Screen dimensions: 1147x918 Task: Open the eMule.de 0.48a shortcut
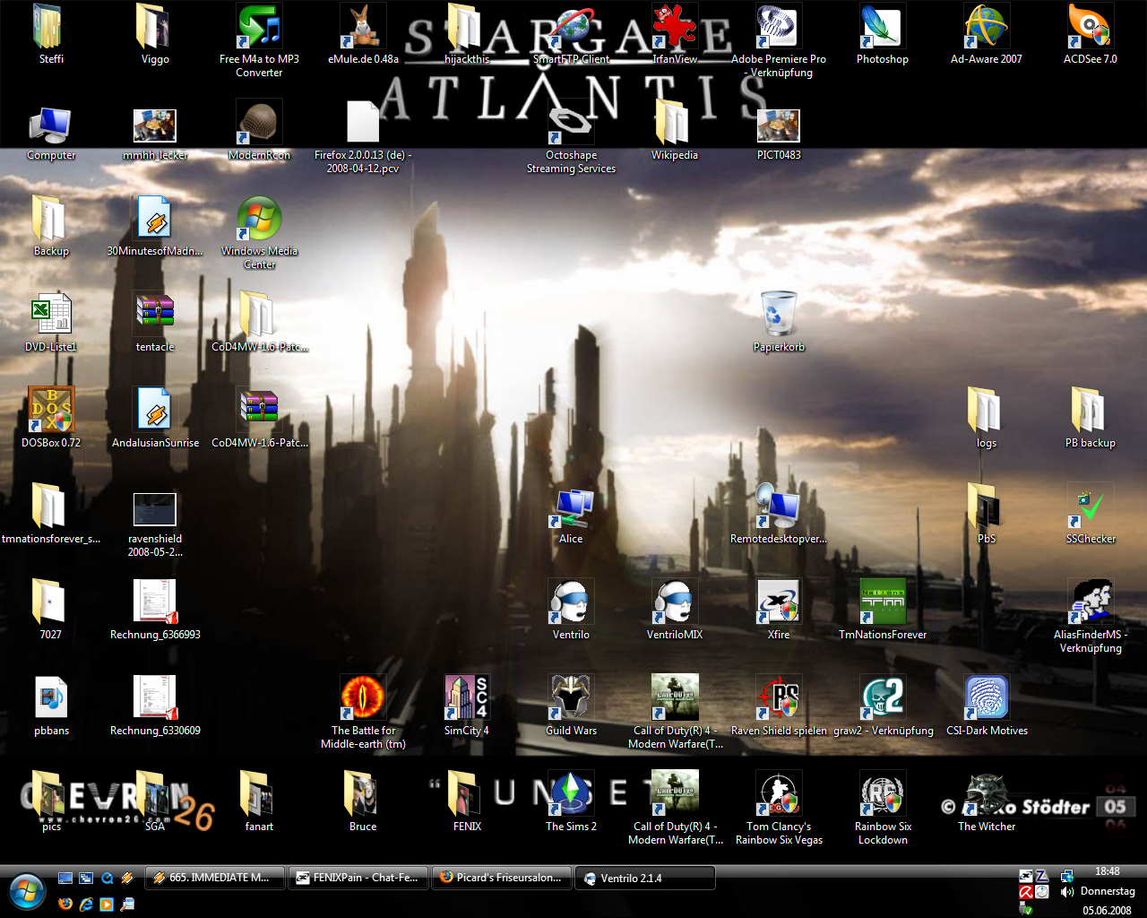click(363, 29)
